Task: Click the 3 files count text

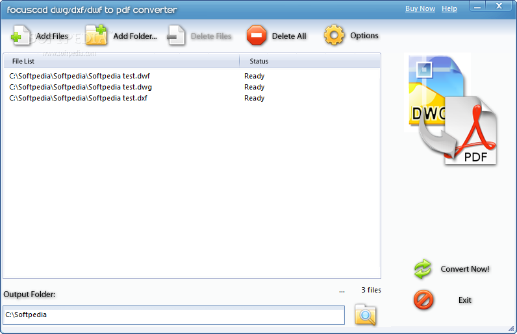Action: pos(371,290)
